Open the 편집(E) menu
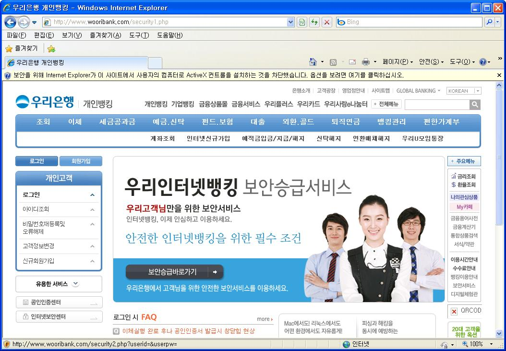The width and height of the screenshot is (506, 351). coord(44,35)
